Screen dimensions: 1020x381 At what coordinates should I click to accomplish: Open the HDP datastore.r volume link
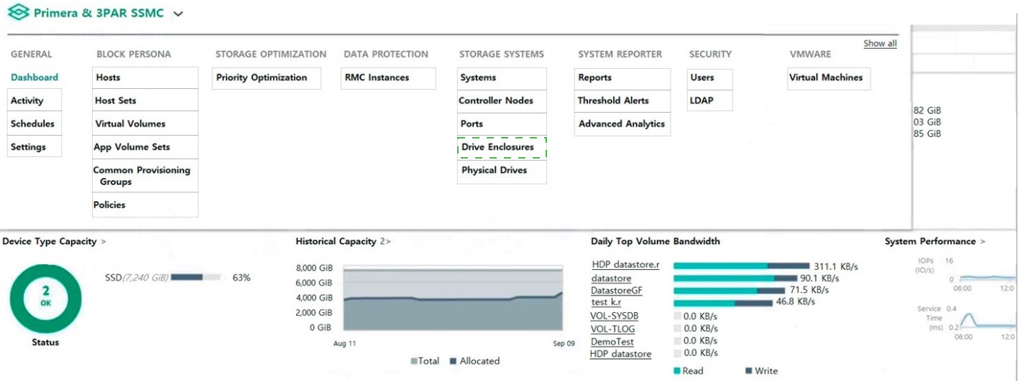coord(625,265)
